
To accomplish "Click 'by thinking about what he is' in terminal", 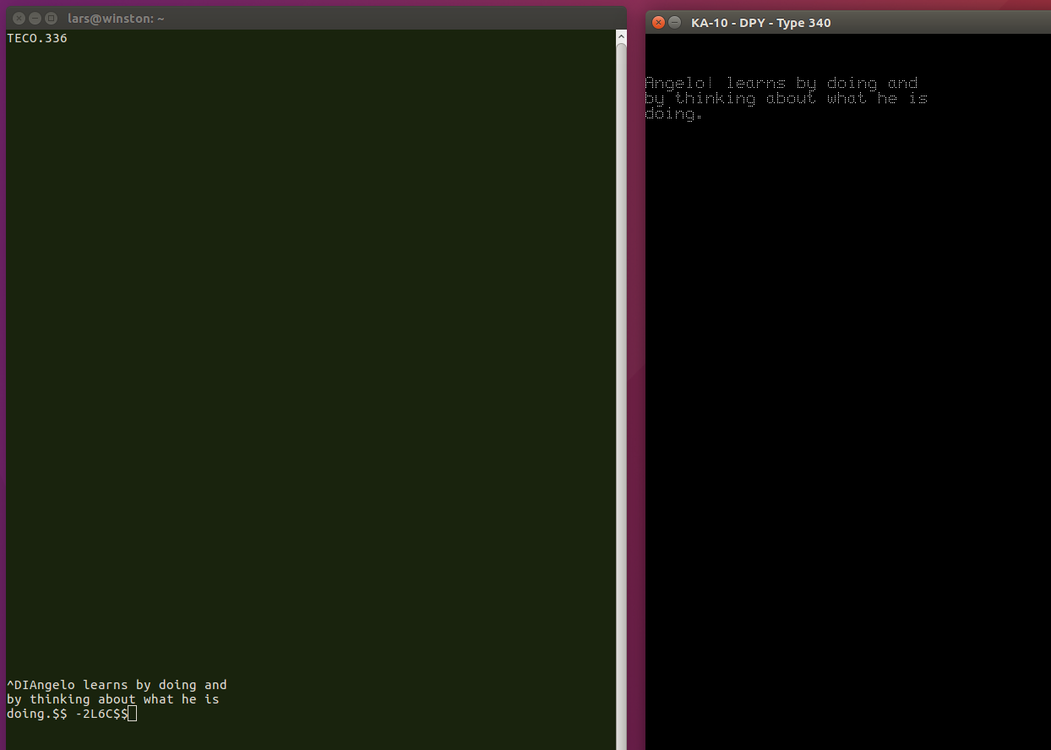I will click(x=113, y=699).
